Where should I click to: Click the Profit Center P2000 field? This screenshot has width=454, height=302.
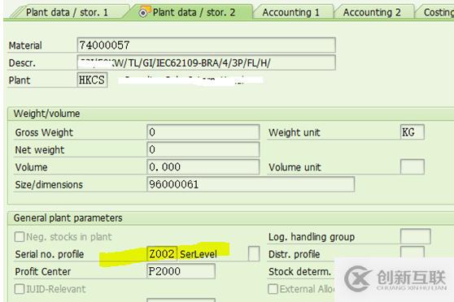[181, 271]
